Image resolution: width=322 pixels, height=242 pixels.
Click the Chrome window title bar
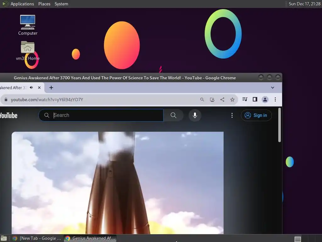[125, 78]
